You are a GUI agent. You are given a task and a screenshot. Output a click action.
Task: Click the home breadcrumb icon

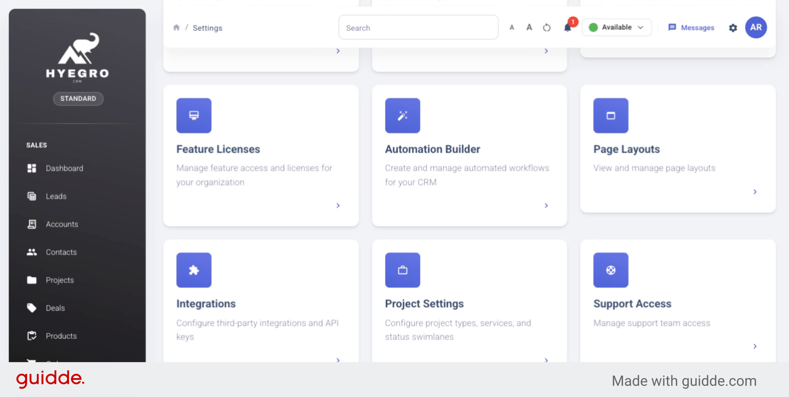point(176,28)
